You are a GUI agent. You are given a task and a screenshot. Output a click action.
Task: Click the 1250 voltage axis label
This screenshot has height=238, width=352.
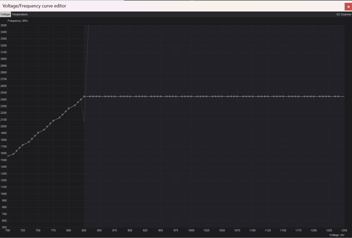(344, 230)
